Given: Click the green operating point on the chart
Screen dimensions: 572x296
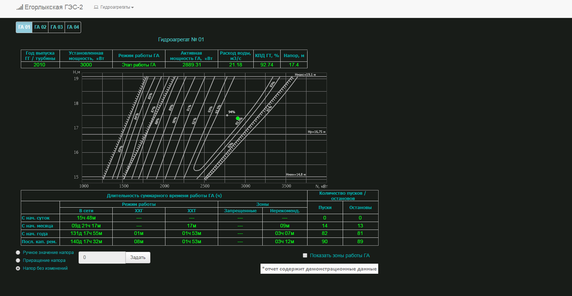Looking at the screenshot, I should point(238,118).
